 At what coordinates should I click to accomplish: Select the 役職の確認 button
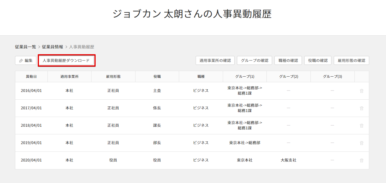pos(318,60)
